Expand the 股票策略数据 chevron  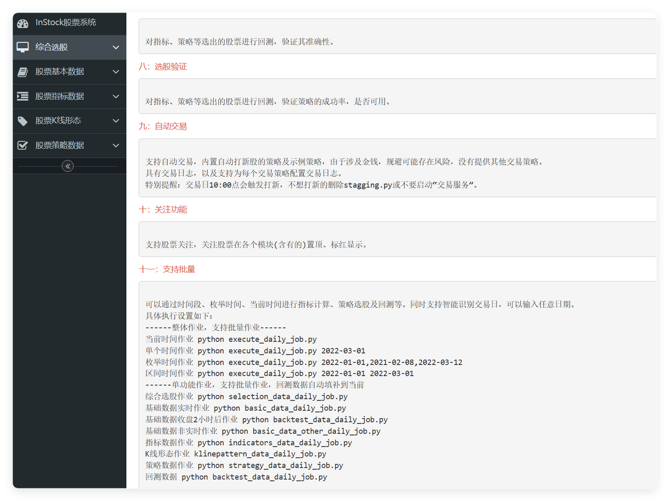pos(116,146)
